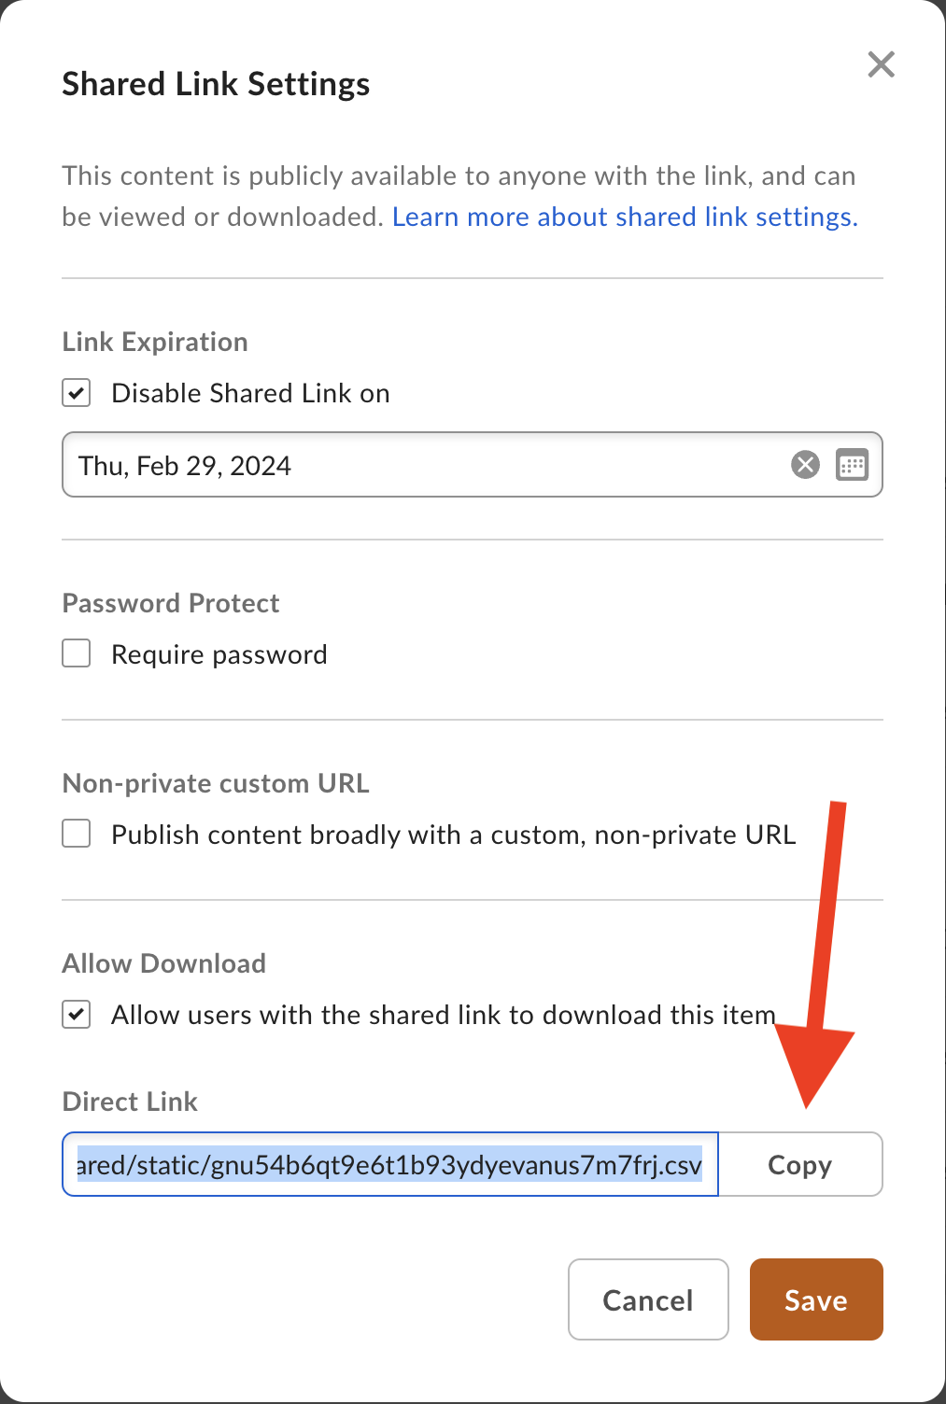Click the expiration date field showing Feb 29

point(420,465)
